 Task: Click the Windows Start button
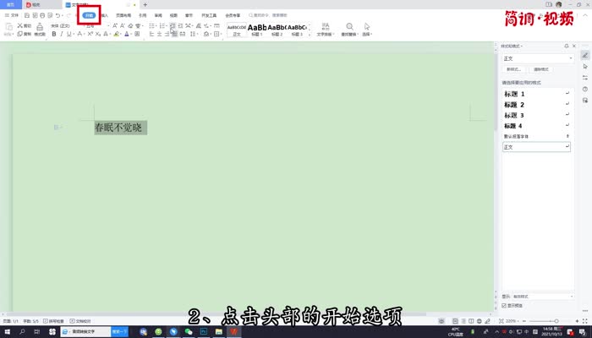pos(6,332)
